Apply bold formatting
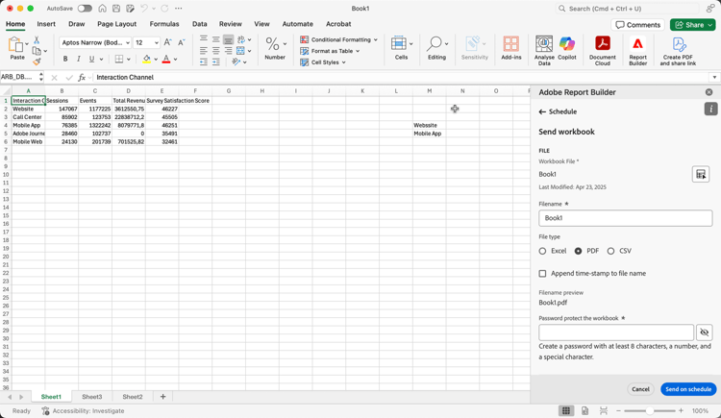This screenshot has width=721, height=418. pos(65,59)
